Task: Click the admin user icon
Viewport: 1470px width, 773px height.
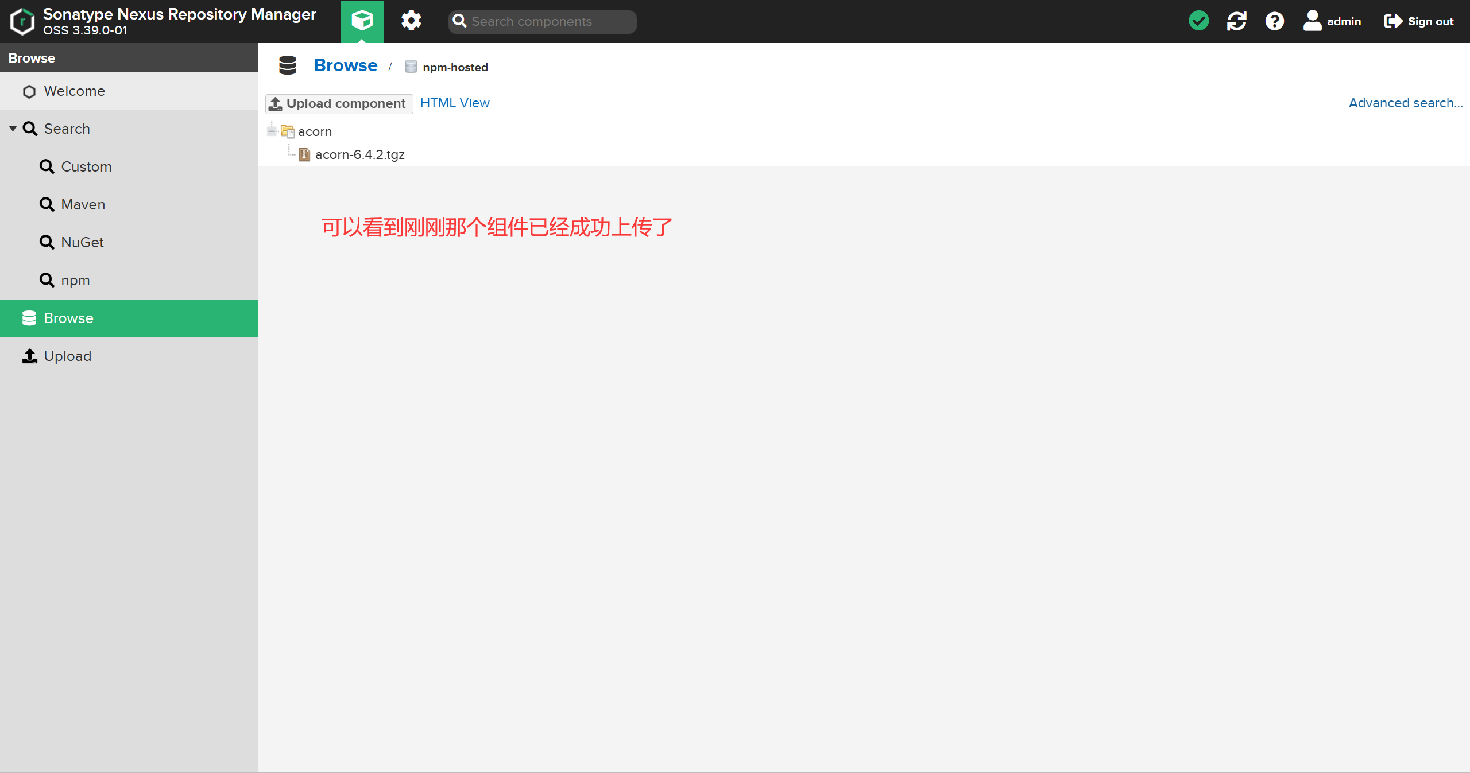Action: [1312, 21]
